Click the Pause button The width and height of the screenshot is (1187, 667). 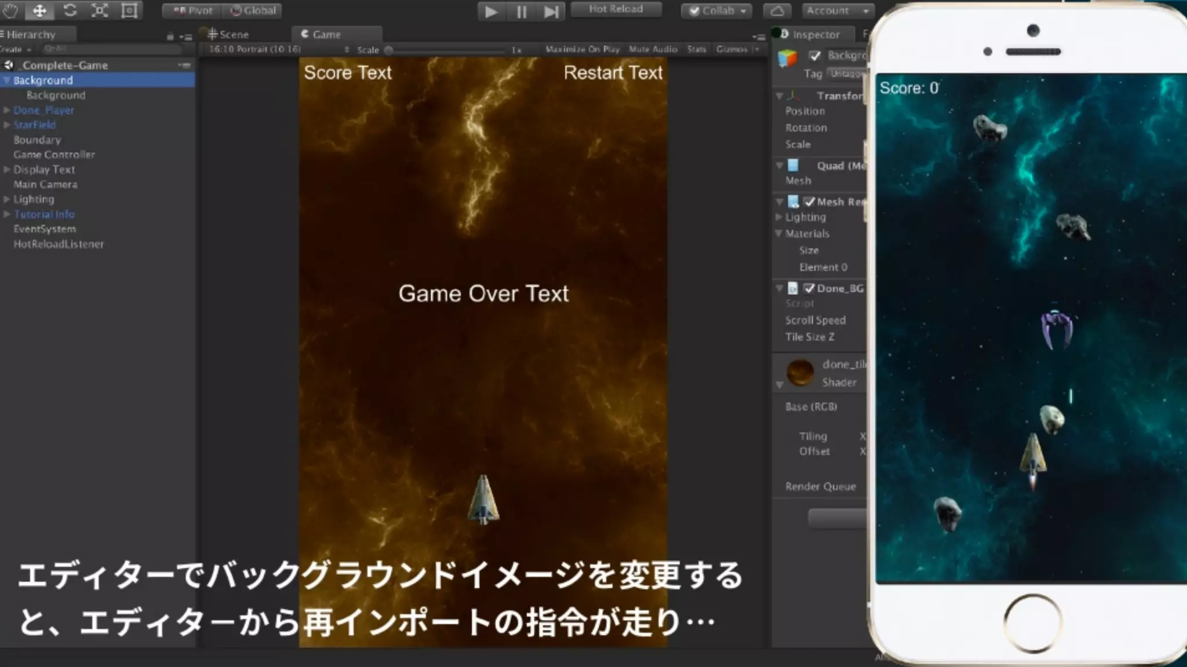(x=521, y=12)
